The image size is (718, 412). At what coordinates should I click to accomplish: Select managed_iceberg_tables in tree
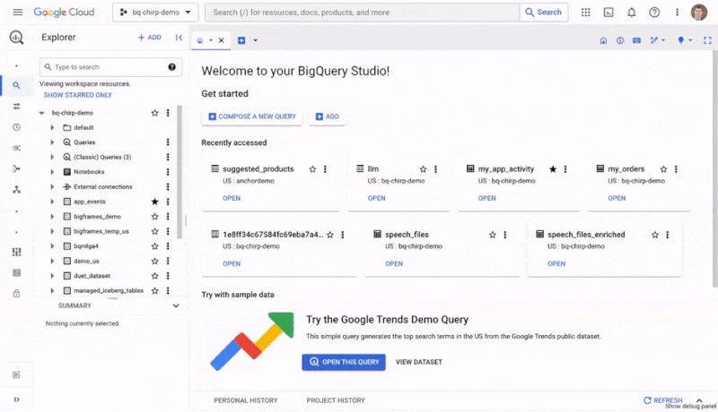click(109, 290)
